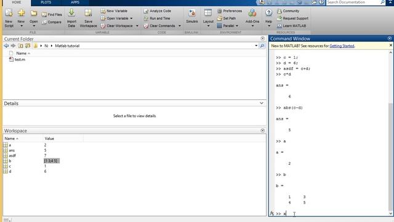Screen dimensions: 394x222
Task: Go up one folder level
Action: coord(20,46)
